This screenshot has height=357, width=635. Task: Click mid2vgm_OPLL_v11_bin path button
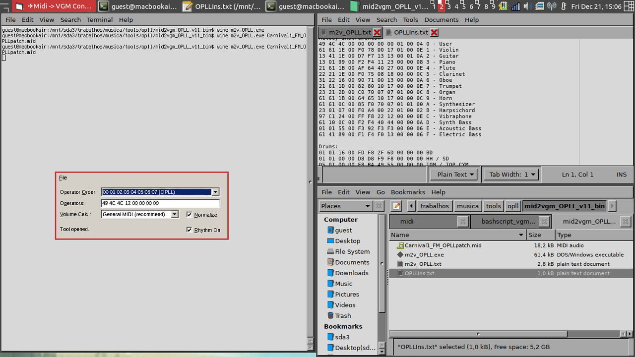click(x=565, y=206)
